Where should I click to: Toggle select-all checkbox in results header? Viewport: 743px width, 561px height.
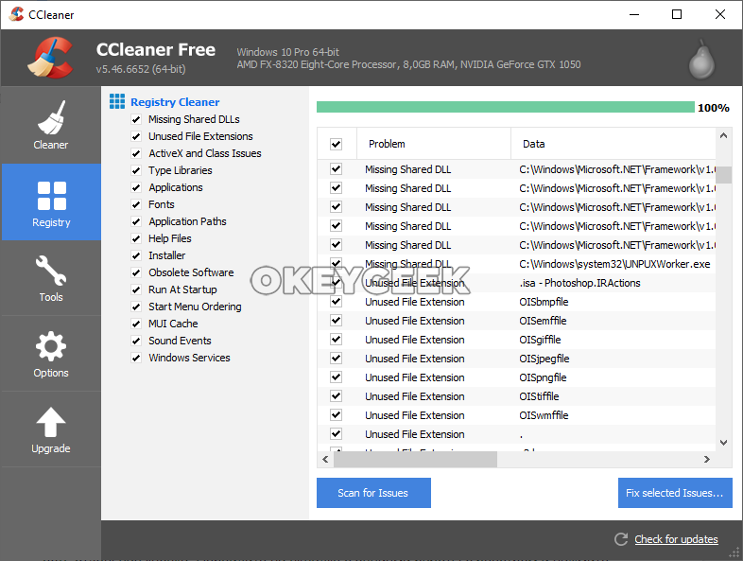click(x=336, y=144)
